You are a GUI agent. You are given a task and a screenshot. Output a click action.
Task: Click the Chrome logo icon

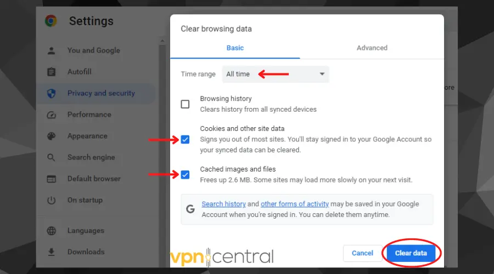[x=51, y=21]
